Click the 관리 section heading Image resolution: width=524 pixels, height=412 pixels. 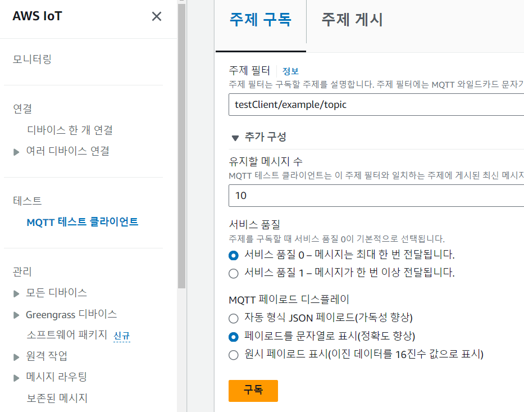point(22,271)
